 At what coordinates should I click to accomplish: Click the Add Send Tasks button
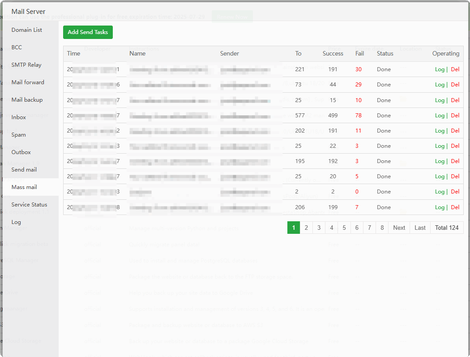pos(88,32)
